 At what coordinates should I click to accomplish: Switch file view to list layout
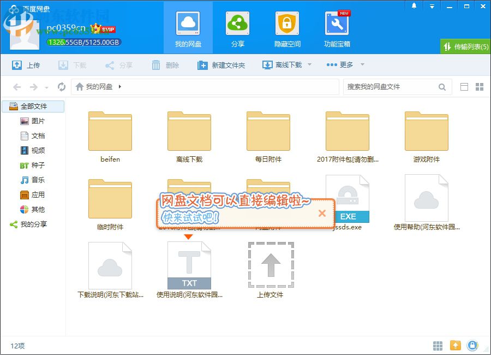pos(465,86)
